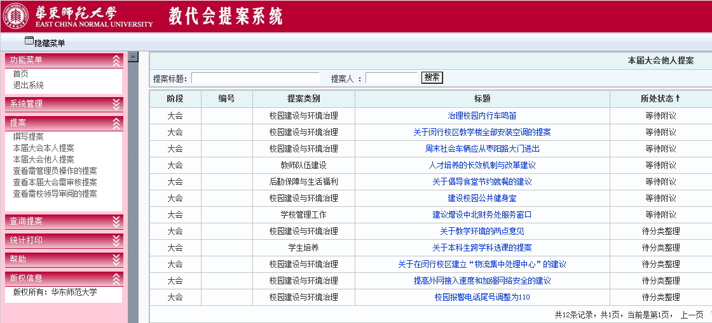Open 查看需校领导审阅的提案
712x323 pixels.
tap(55, 194)
